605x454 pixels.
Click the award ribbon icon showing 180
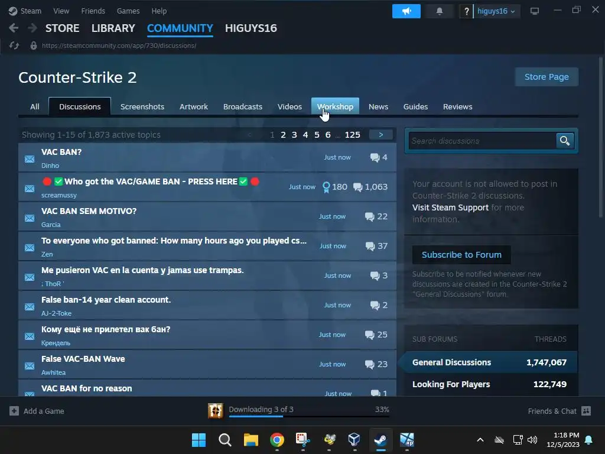pyautogui.click(x=326, y=187)
